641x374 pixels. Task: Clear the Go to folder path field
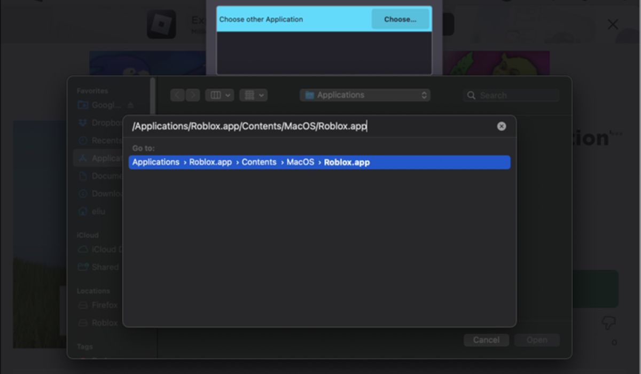click(x=502, y=126)
